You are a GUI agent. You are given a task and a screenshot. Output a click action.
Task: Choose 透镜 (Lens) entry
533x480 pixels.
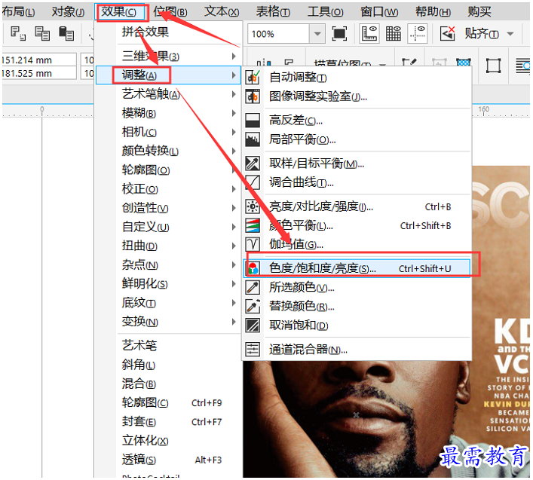coord(169,460)
